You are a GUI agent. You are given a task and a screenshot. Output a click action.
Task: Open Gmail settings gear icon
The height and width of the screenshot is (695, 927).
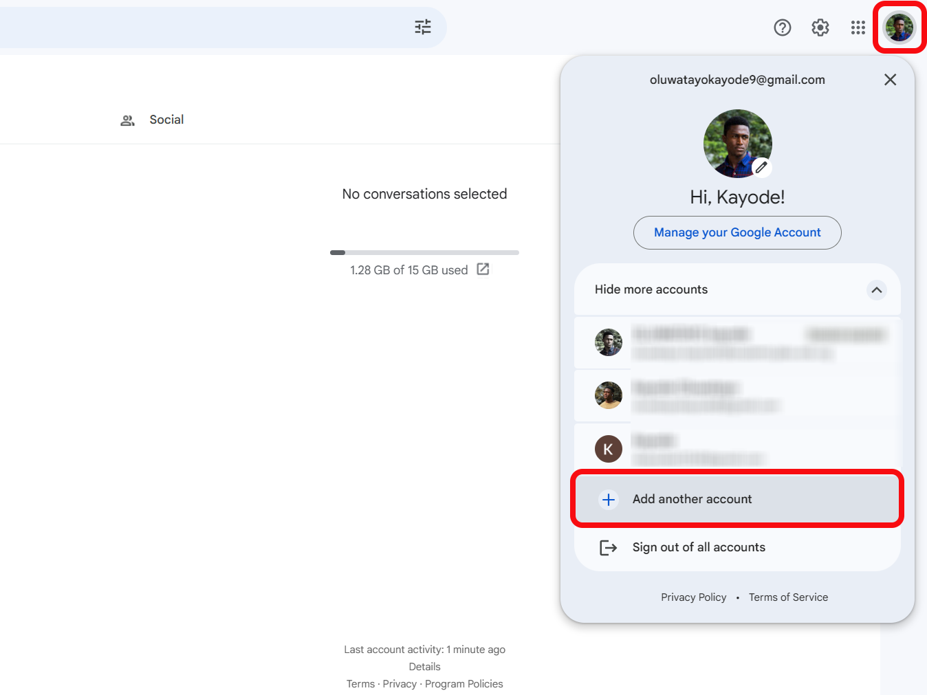click(x=820, y=27)
